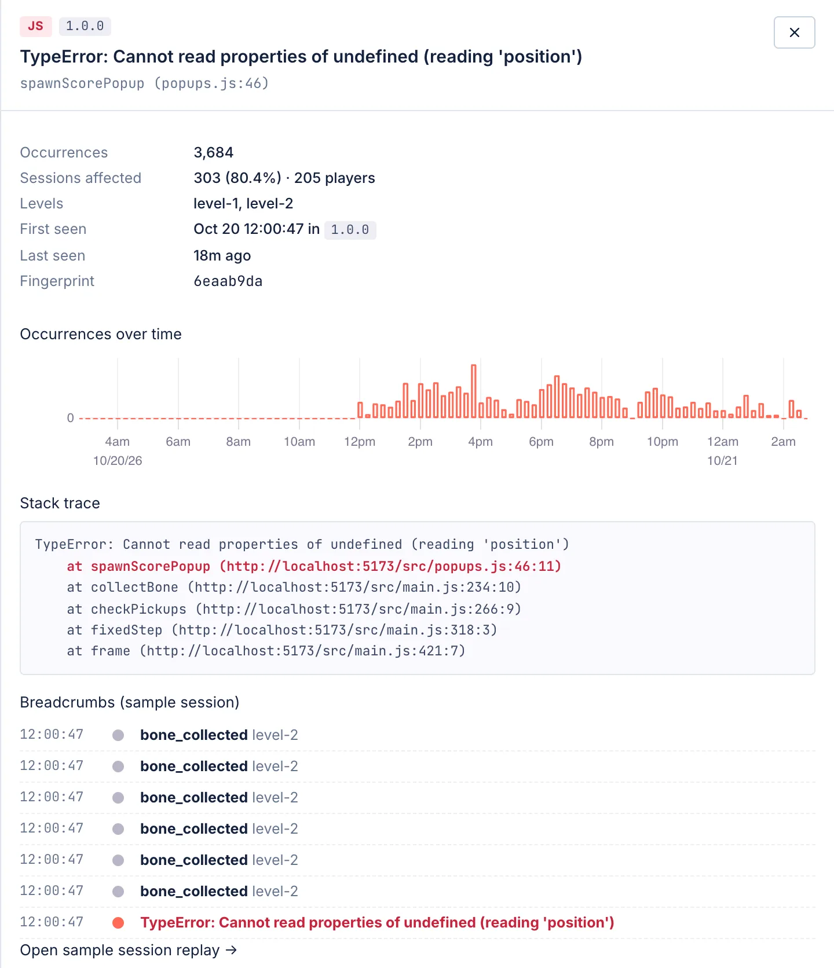Click the Fingerprint field label

pyautogui.click(x=57, y=281)
